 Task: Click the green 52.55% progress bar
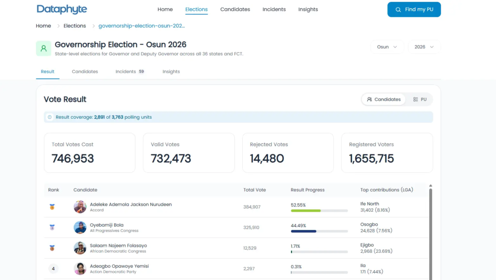click(x=319, y=211)
